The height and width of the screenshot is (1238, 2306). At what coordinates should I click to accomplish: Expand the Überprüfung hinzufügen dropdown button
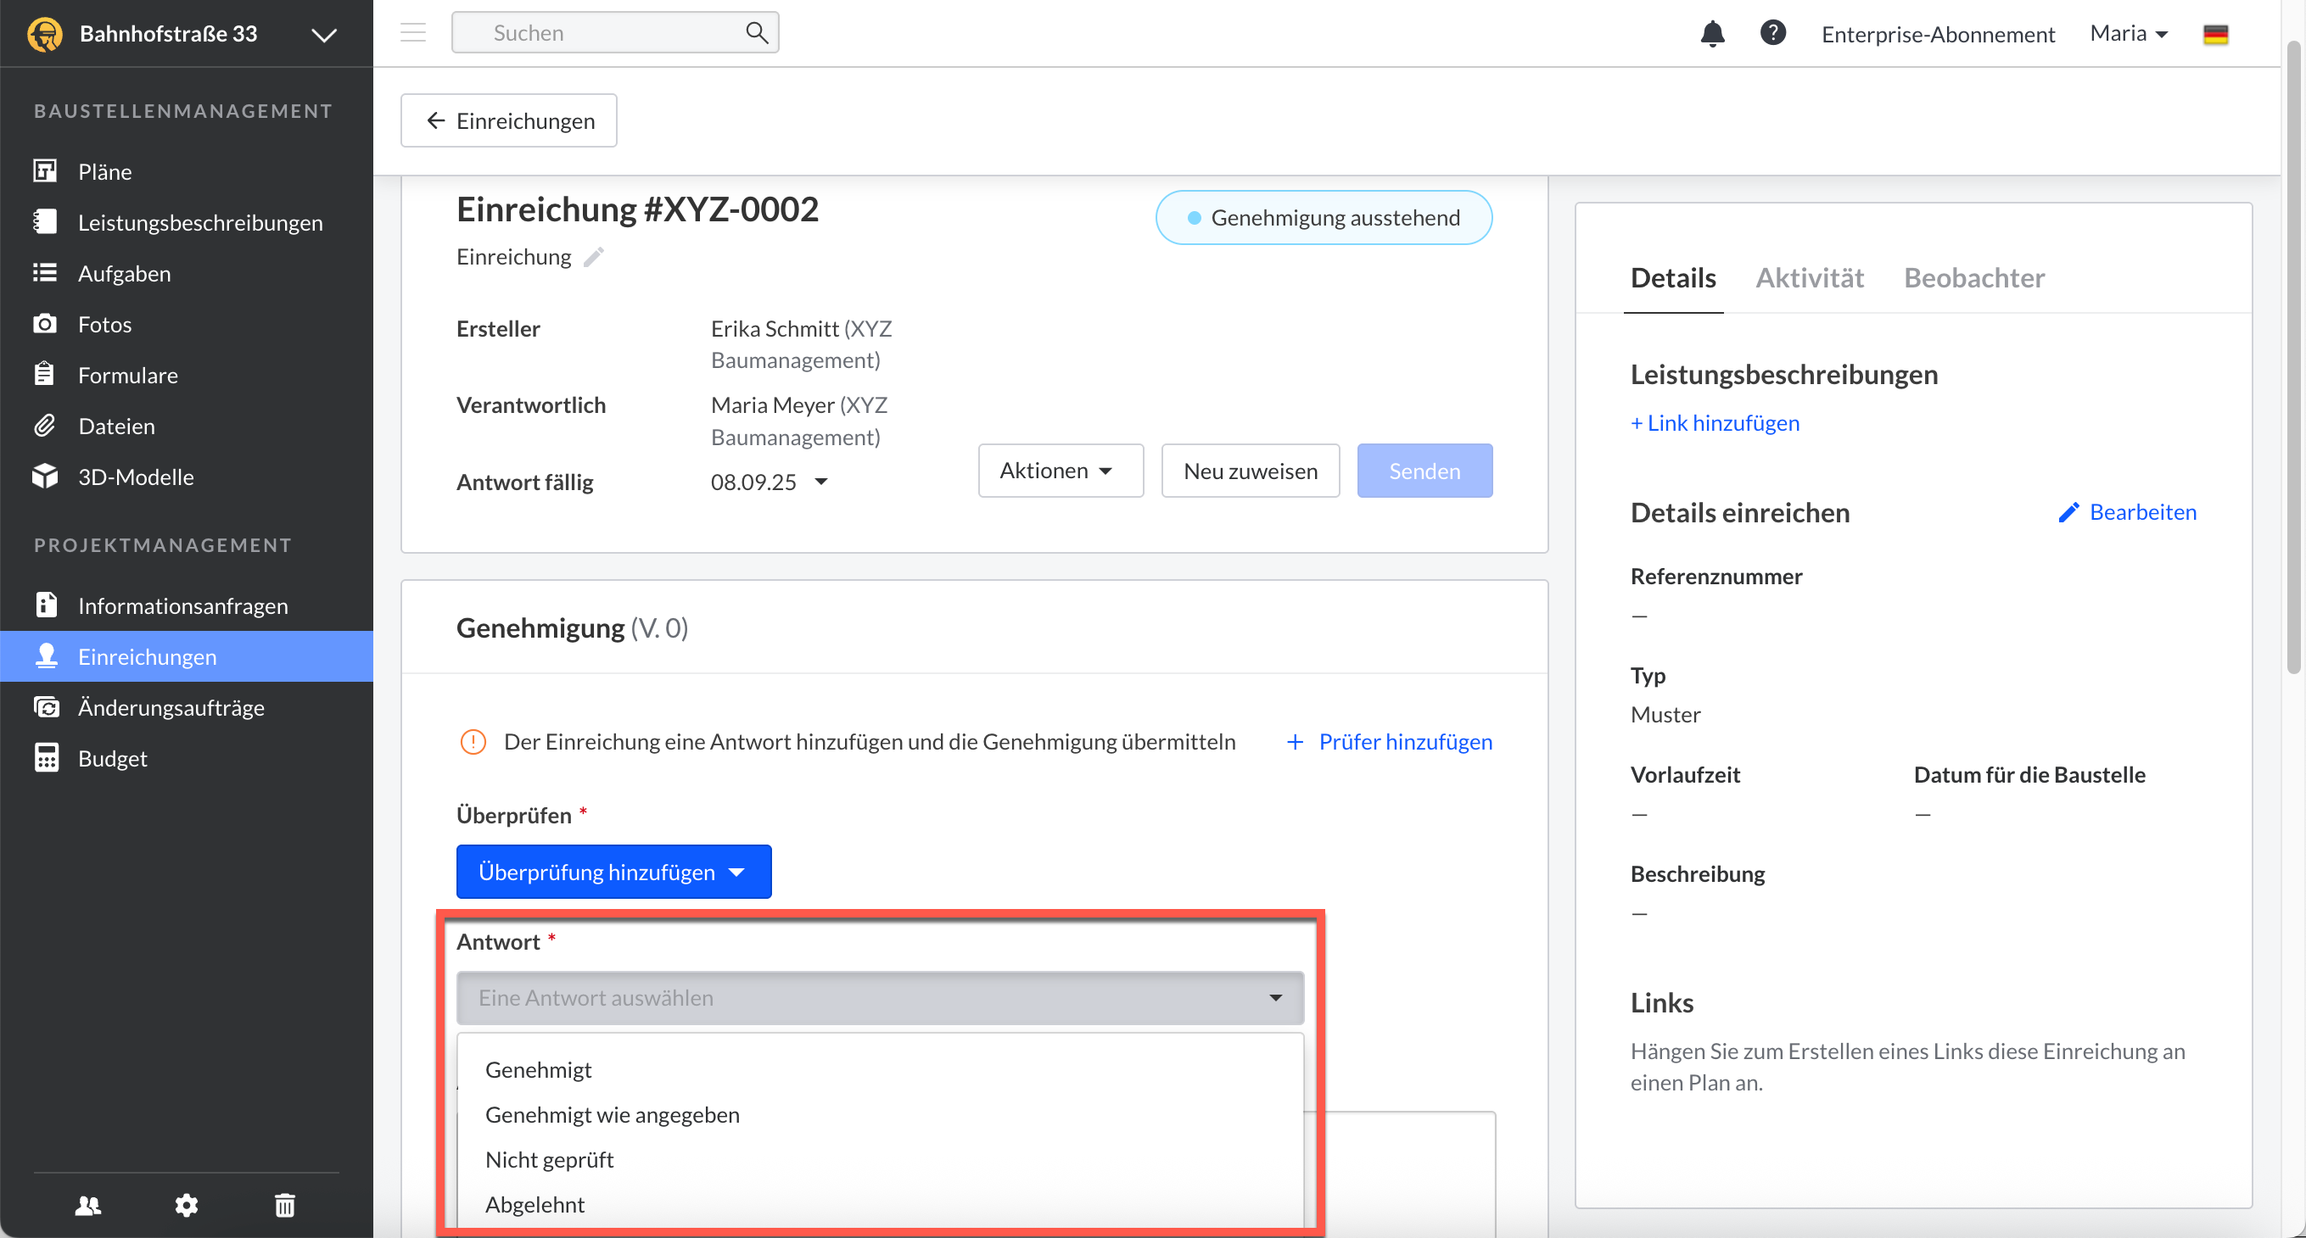point(613,871)
